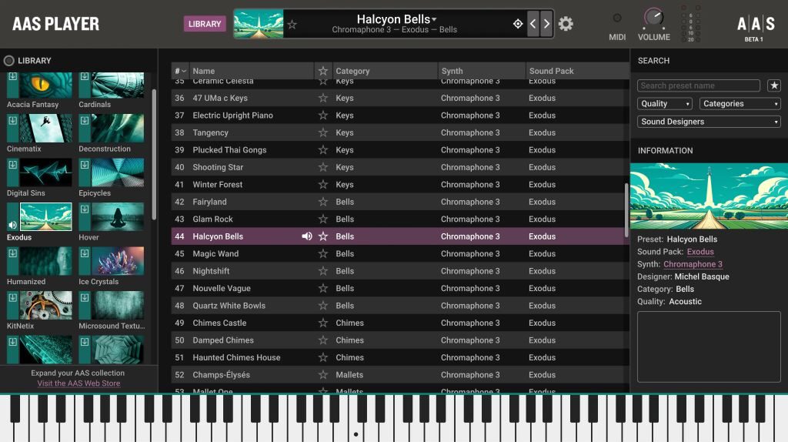Sort by Sound Pack column header
The height and width of the screenshot is (442, 788).
577,71
